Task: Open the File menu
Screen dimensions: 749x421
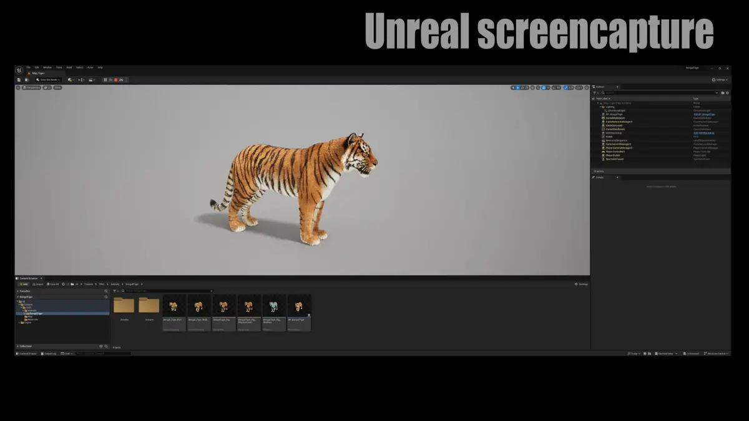Action: click(28, 67)
